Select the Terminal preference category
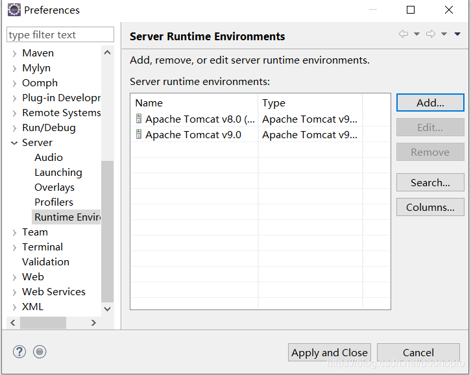 [x=42, y=247]
